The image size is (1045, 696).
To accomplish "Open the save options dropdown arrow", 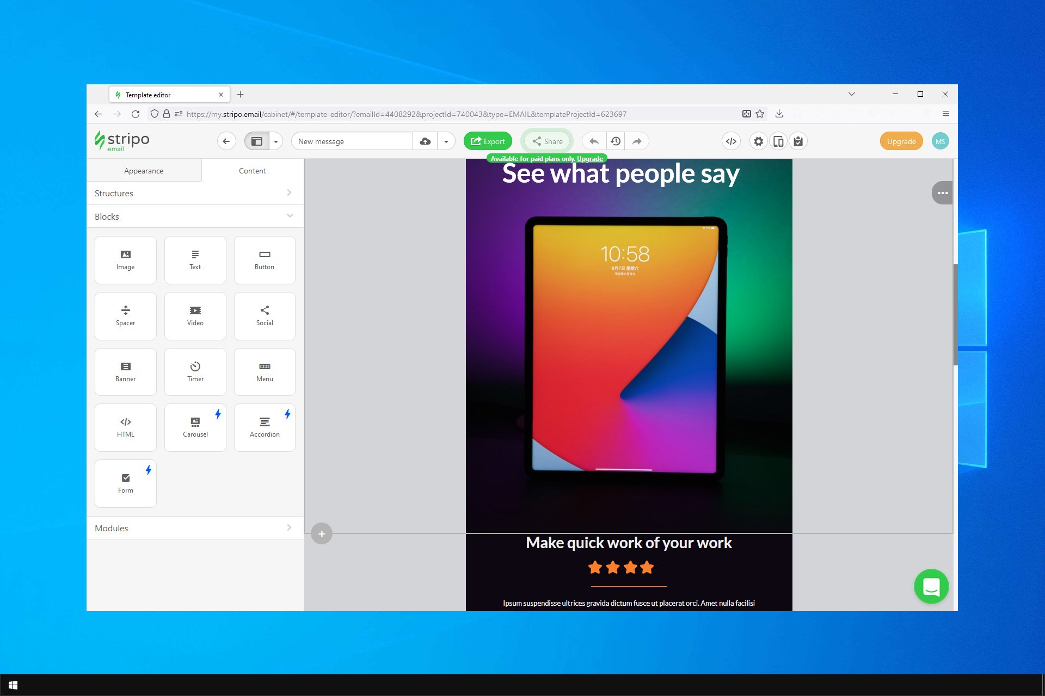I will (x=446, y=141).
